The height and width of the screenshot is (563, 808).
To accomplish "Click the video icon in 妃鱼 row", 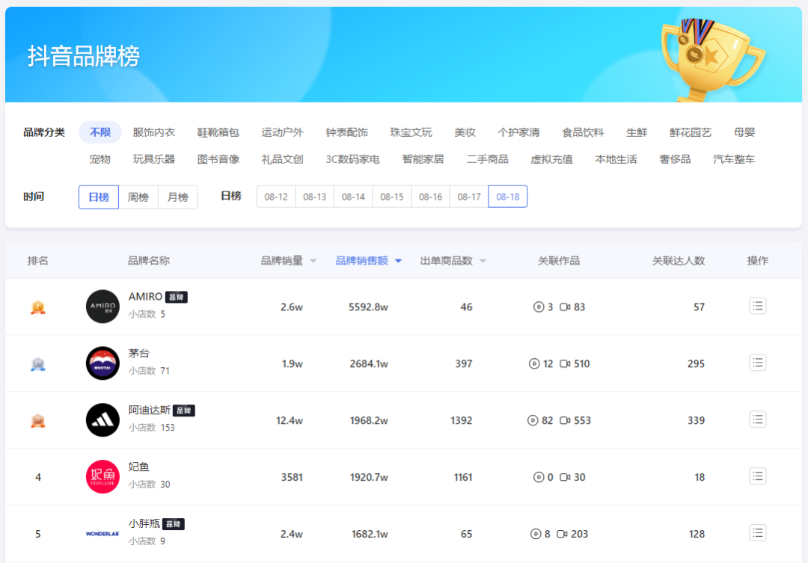I will (565, 477).
